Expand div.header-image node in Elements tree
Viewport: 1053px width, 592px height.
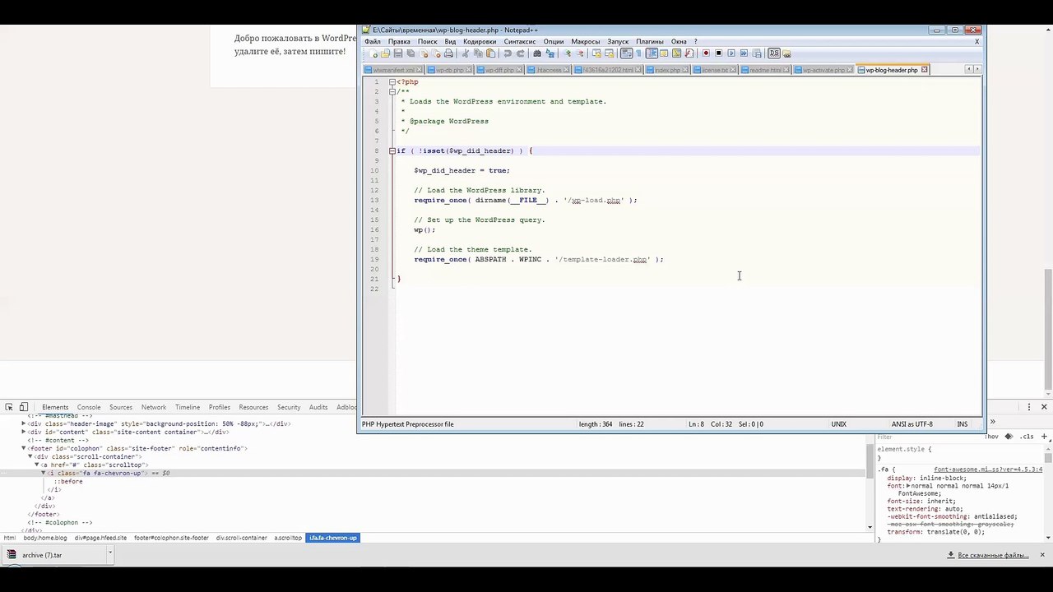click(x=24, y=424)
